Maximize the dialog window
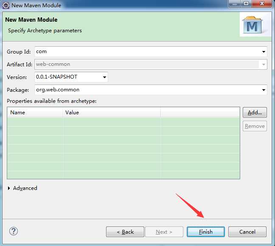The height and width of the screenshot is (246, 275). click(246, 3)
